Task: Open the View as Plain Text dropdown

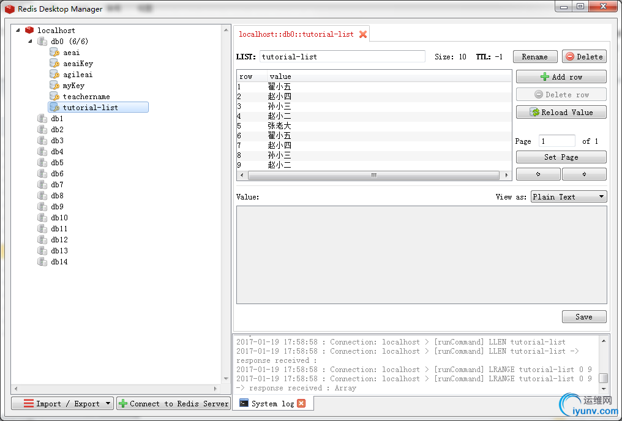Action: pyautogui.click(x=569, y=196)
